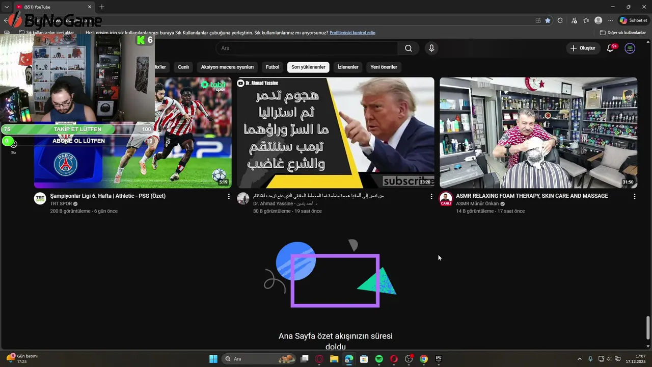
Task: Open the Şampiyonlar Ligi 6. Hafta video title
Action: [x=107, y=196]
